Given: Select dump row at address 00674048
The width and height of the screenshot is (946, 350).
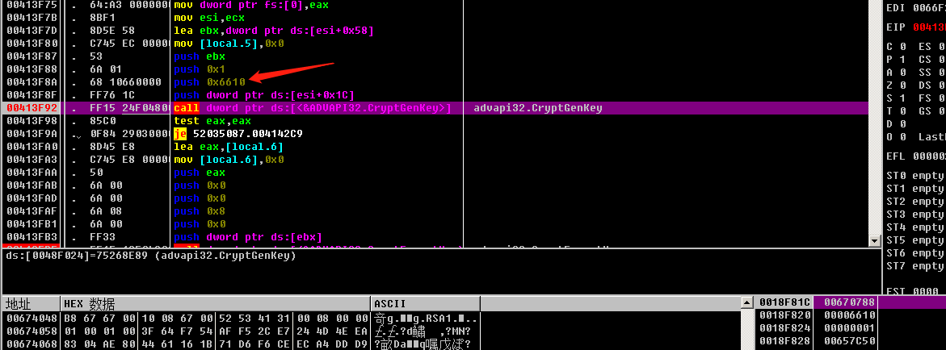Looking at the screenshot, I should pos(32,319).
